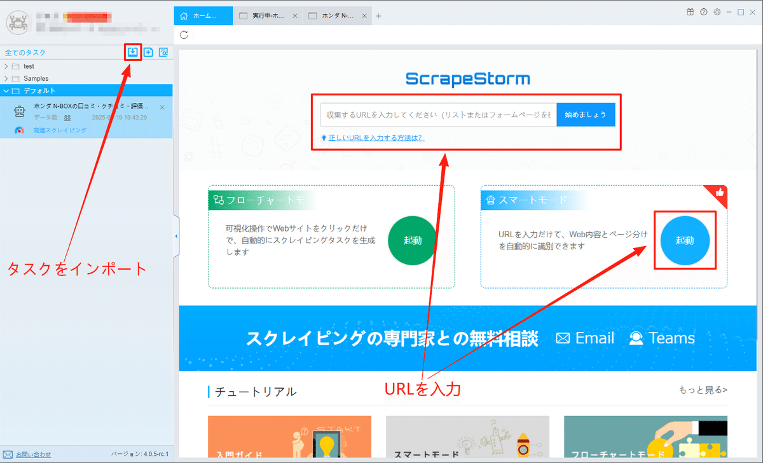This screenshot has width=763, height=463.
Task: Click the Email envelope icon in banner
Action: 563,338
